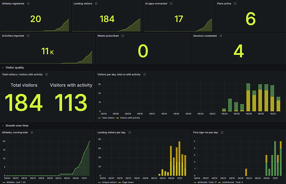The image size is (286, 184).
Task: Click the large Total visitors value 184
Action: (x=24, y=102)
